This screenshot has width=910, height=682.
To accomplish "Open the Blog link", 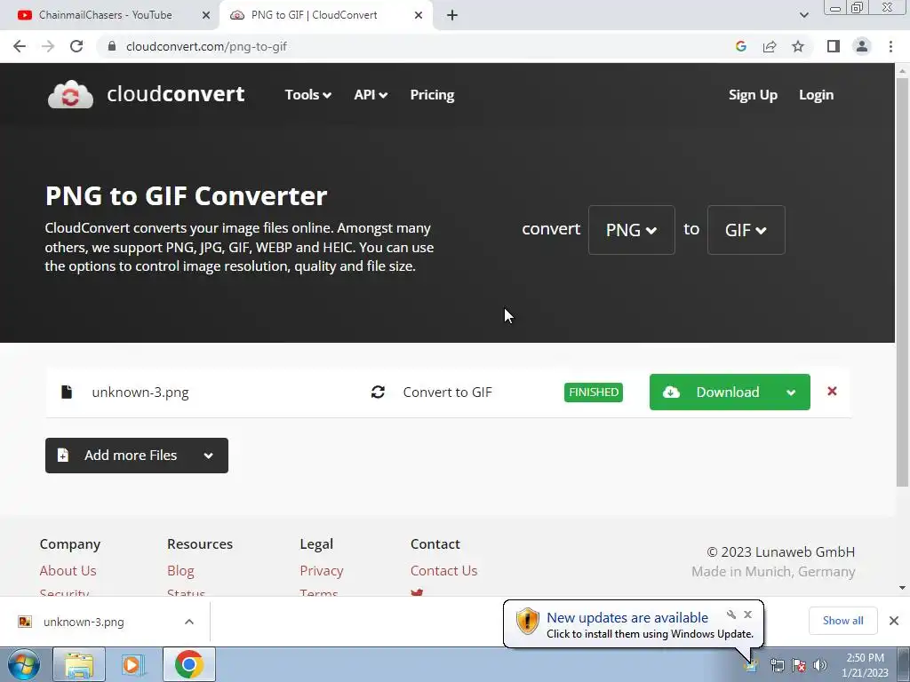I will (180, 571).
